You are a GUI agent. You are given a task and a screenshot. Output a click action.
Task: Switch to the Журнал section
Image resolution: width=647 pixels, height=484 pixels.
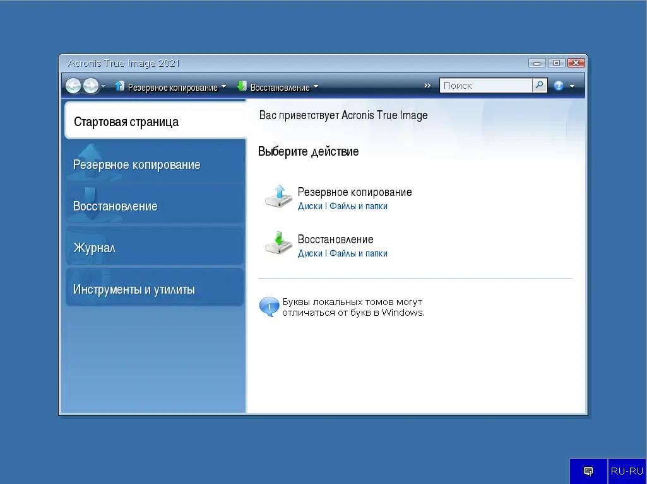95,247
